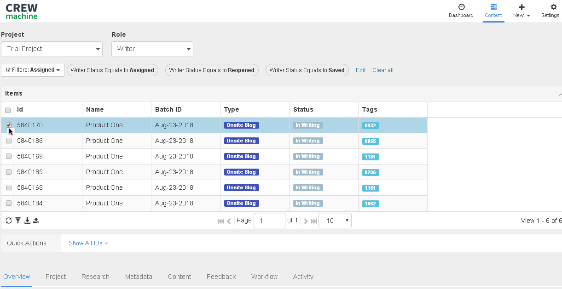Image resolution: width=562 pixels, height=289 pixels.
Task: Open the Role dropdown showing Writer
Action: pos(152,49)
